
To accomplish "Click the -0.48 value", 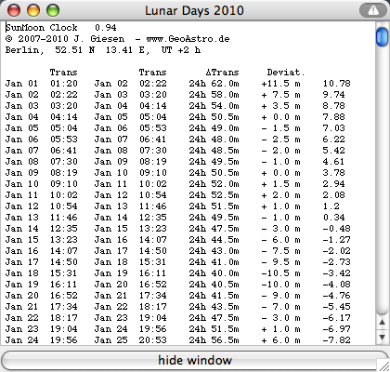I will pyautogui.click(x=337, y=229).
